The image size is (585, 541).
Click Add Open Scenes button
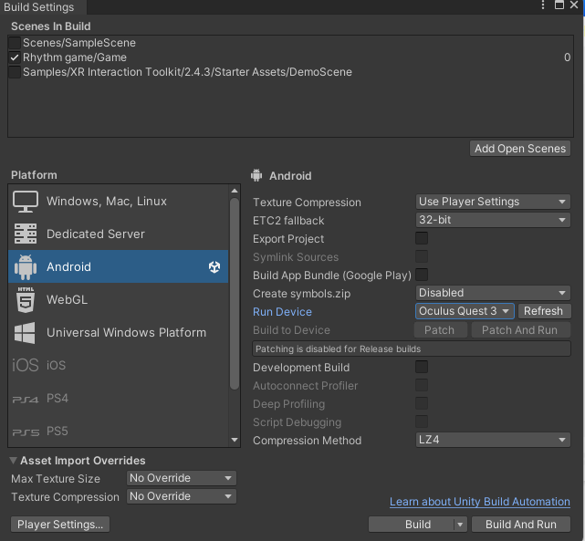[x=520, y=149]
